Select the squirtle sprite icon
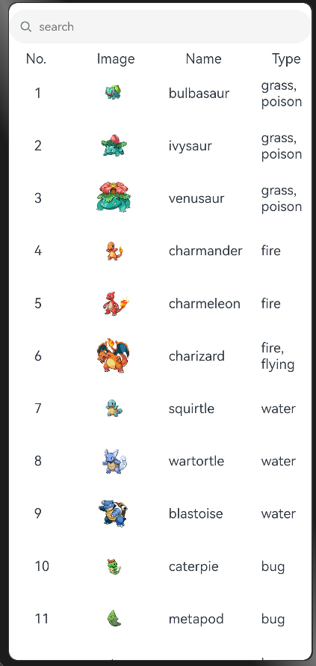The height and width of the screenshot is (666, 316). click(114, 408)
